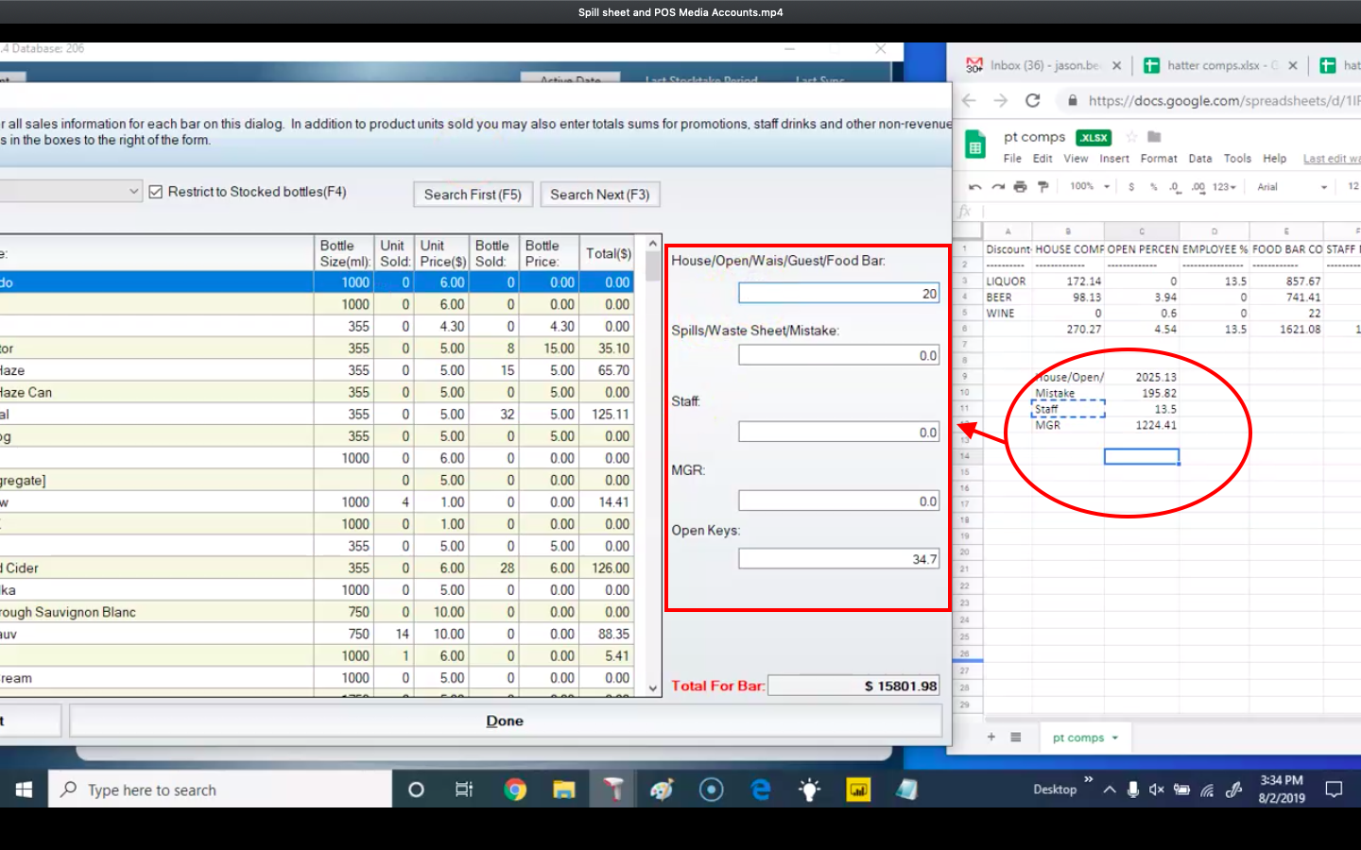1361x850 pixels.
Task: Click the print icon in Sheets toolbar
Action: 1020,187
